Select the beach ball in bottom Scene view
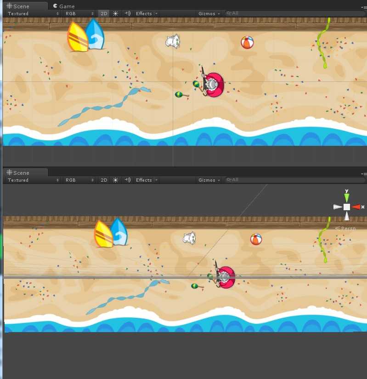This screenshot has height=379, width=367. tap(256, 239)
